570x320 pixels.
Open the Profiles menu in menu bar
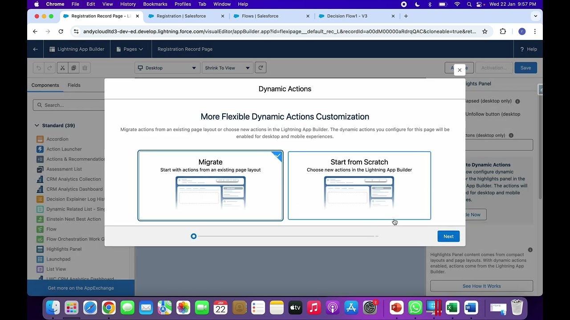(183, 4)
